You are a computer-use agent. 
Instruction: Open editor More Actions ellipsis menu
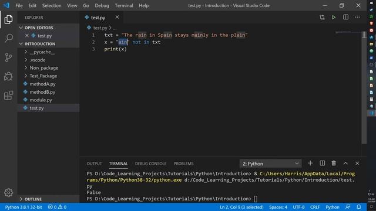pos(357,17)
